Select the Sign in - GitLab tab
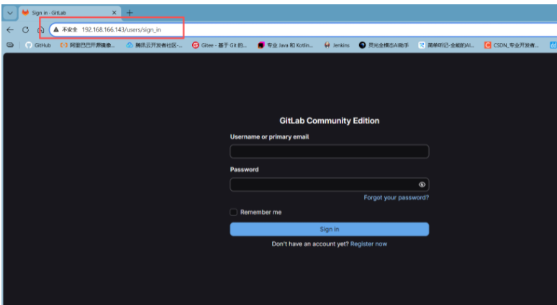557x305 pixels. (70, 13)
